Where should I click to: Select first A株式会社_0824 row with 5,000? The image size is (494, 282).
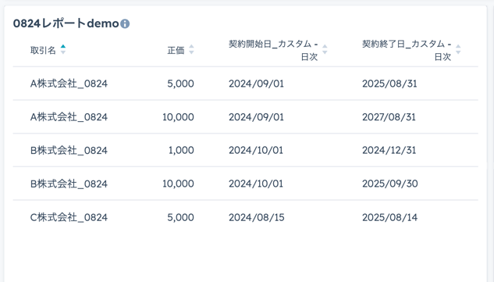click(245, 84)
